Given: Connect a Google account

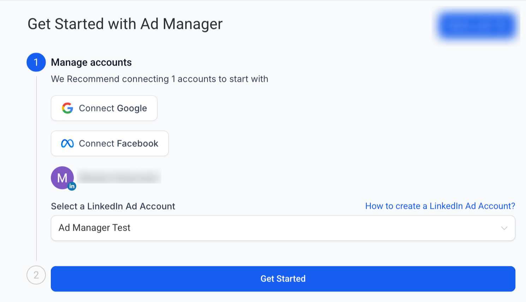Looking at the screenshot, I should pos(104,108).
